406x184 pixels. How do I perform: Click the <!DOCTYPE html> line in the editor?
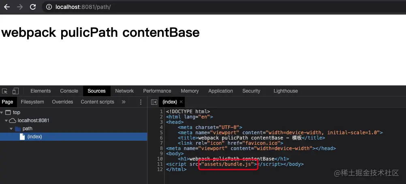[x=188, y=112]
